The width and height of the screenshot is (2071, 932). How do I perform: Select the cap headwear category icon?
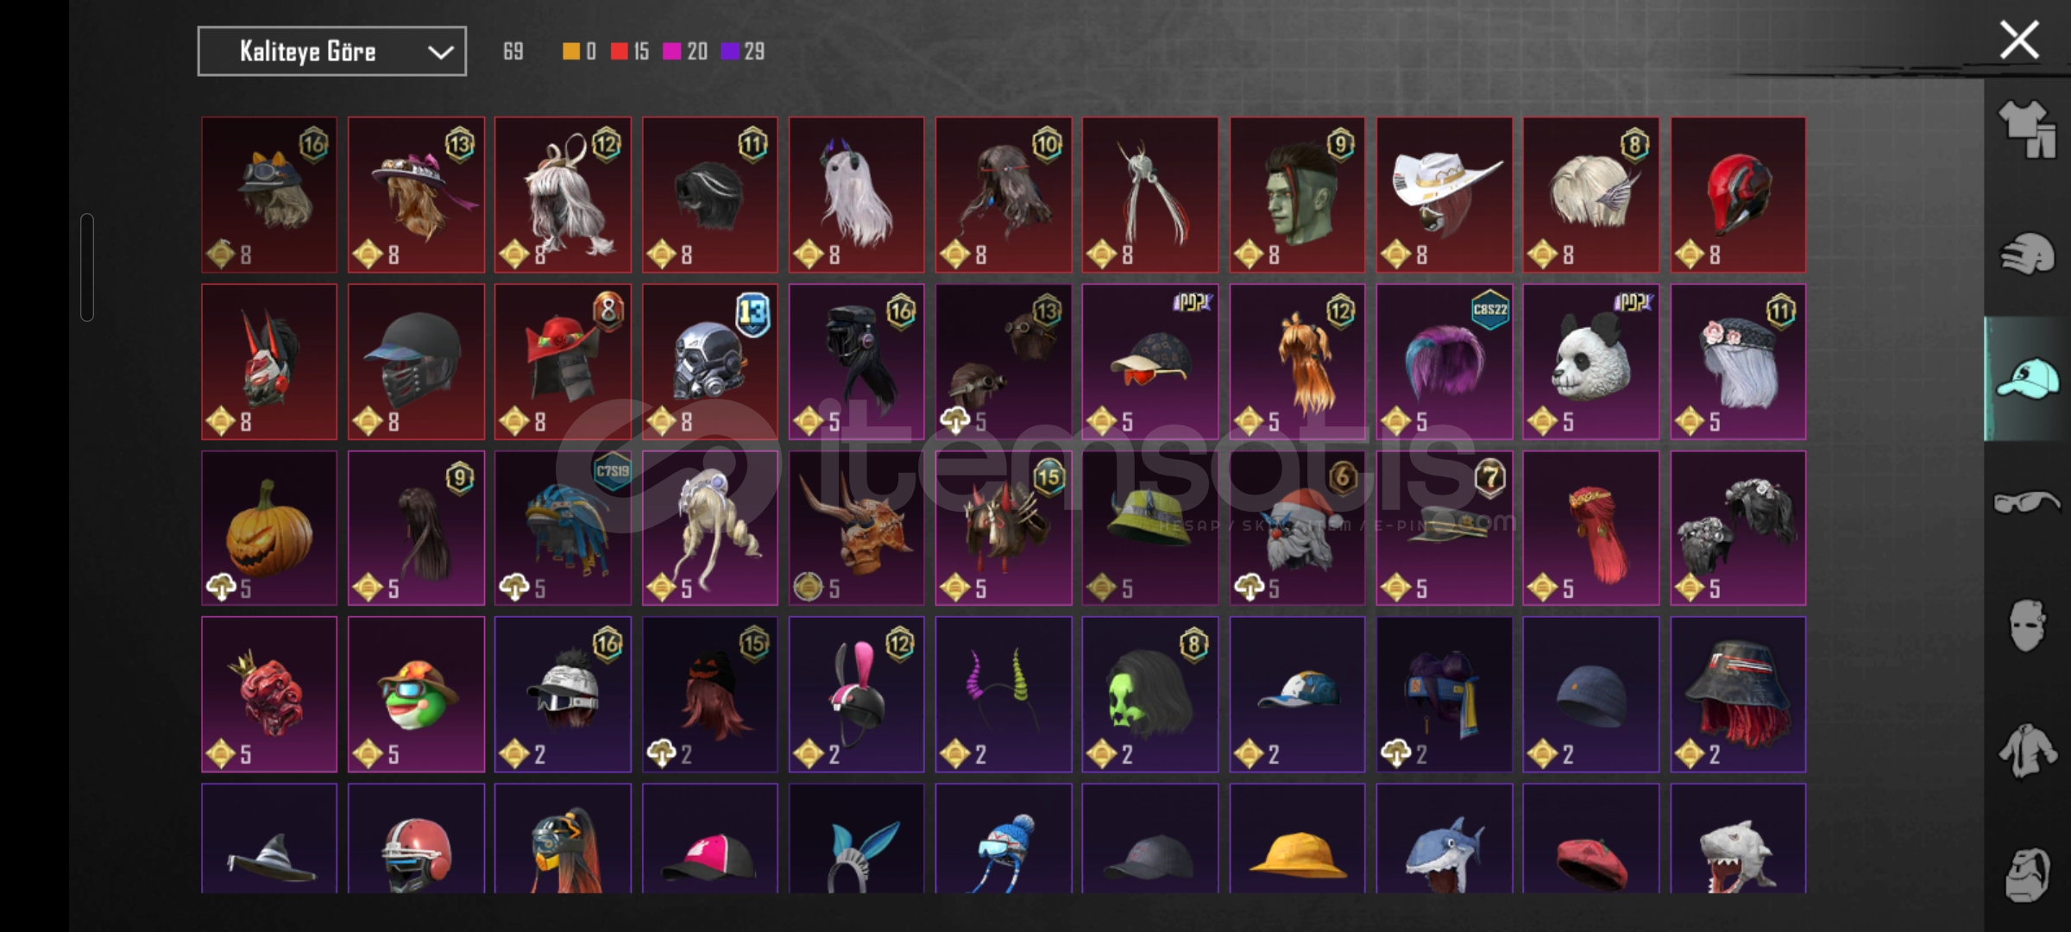click(2026, 379)
